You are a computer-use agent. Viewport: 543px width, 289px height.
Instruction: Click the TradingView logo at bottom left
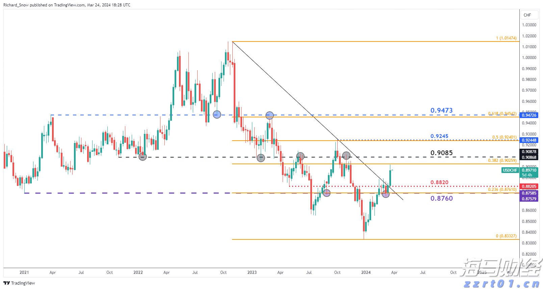coord(19,283)
